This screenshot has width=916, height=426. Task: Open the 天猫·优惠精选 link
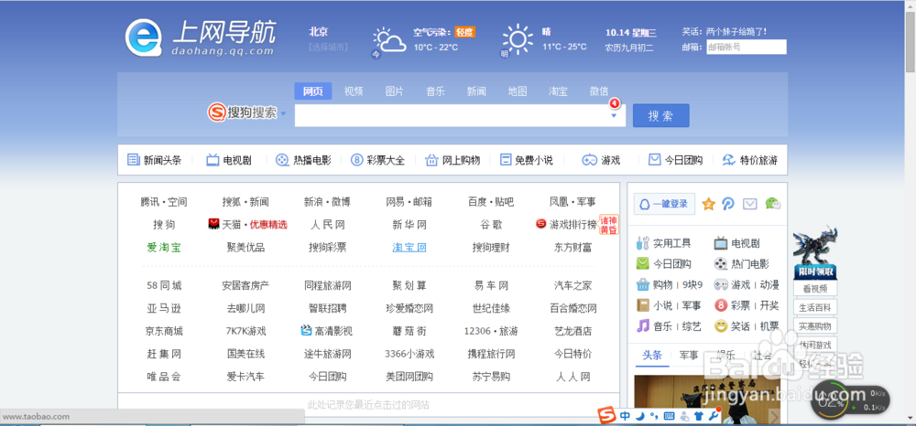pyautogui.click(x=247, y=224)
